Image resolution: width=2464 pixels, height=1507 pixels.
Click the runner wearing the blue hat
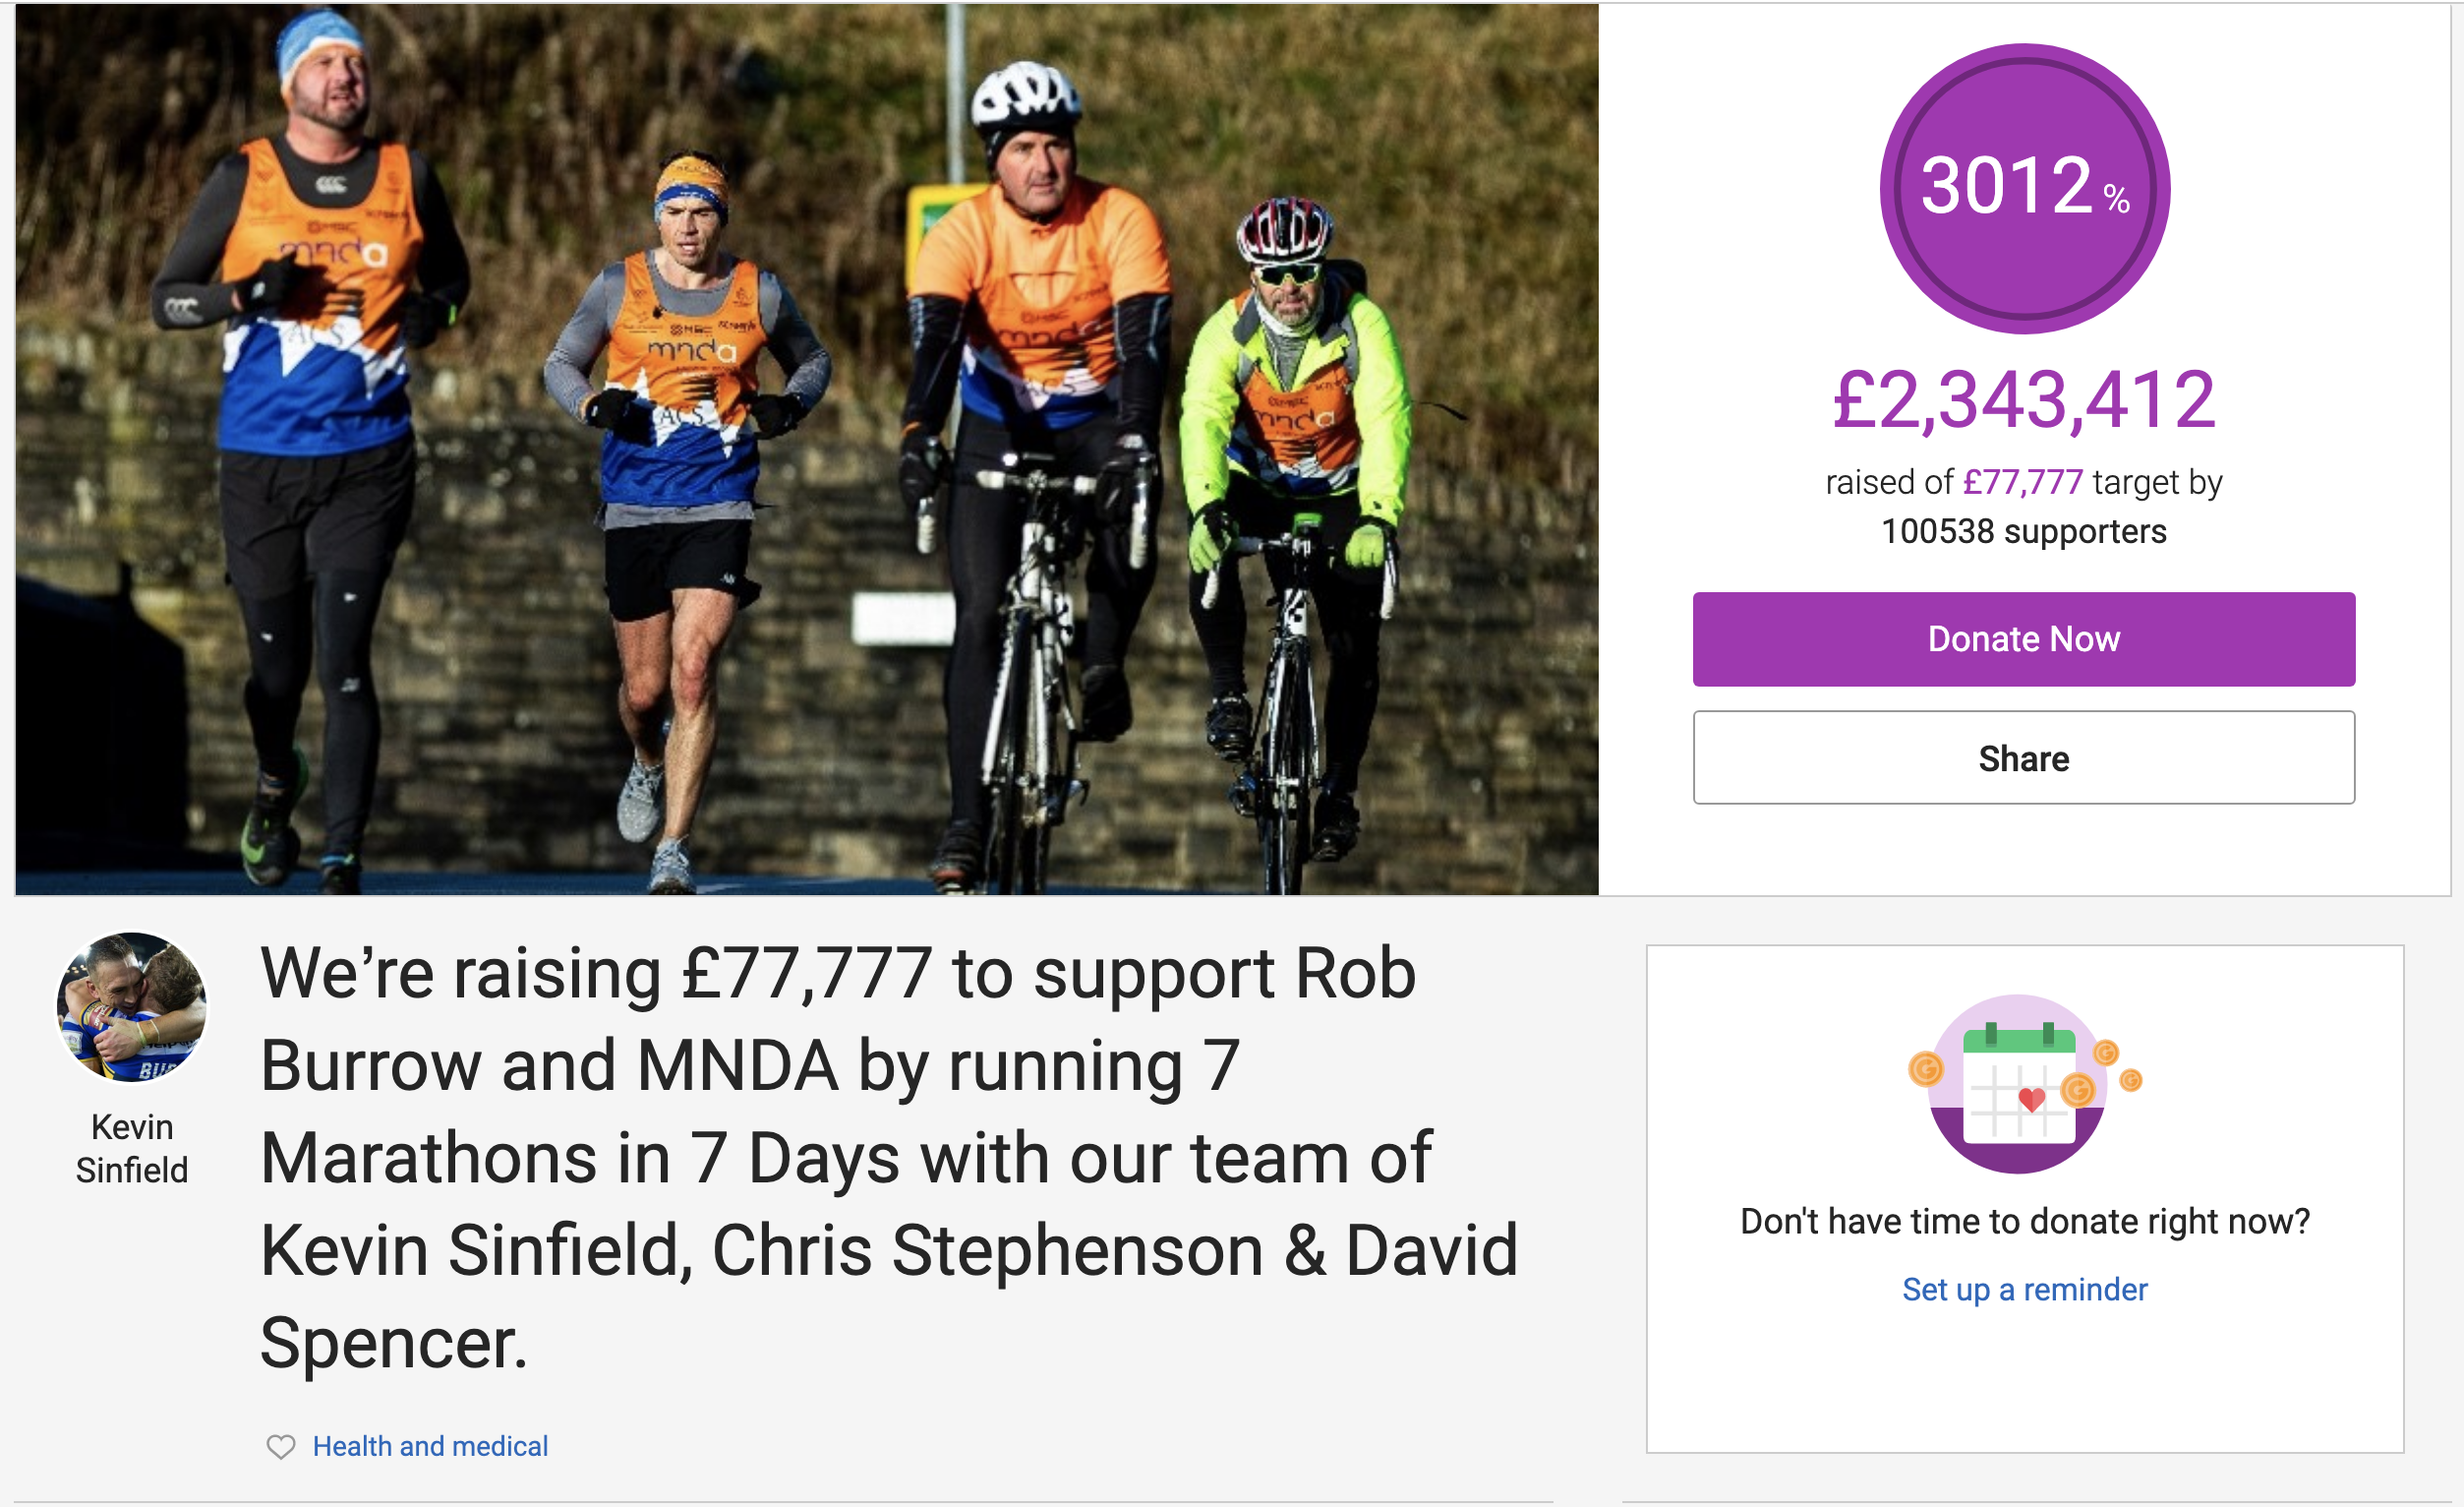[310, 400]
